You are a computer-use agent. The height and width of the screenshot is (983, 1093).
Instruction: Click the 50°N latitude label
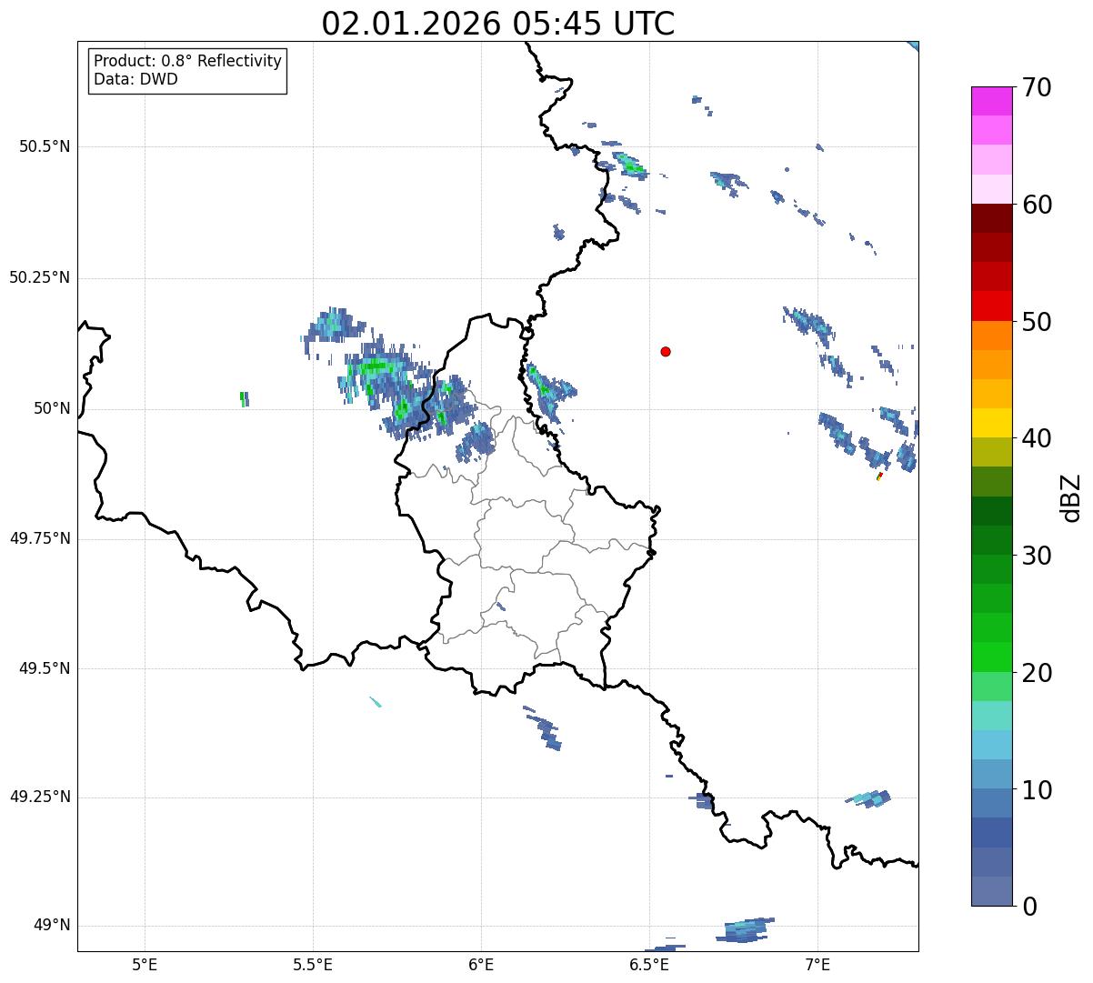coord(52,409)
